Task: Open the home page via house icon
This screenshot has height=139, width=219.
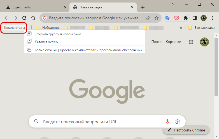Action: coord(33,18)
